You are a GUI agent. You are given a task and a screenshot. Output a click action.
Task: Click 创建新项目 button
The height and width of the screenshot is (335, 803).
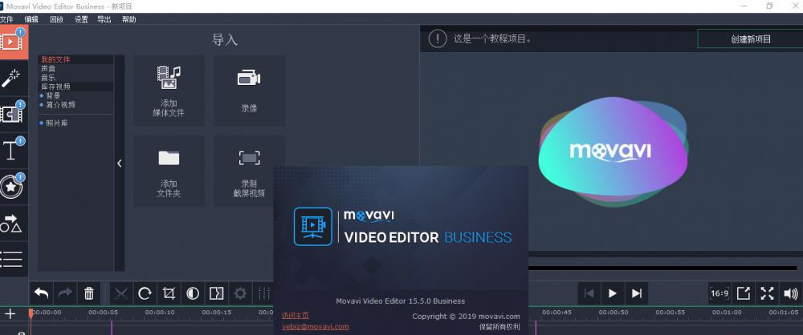[750, 39]
